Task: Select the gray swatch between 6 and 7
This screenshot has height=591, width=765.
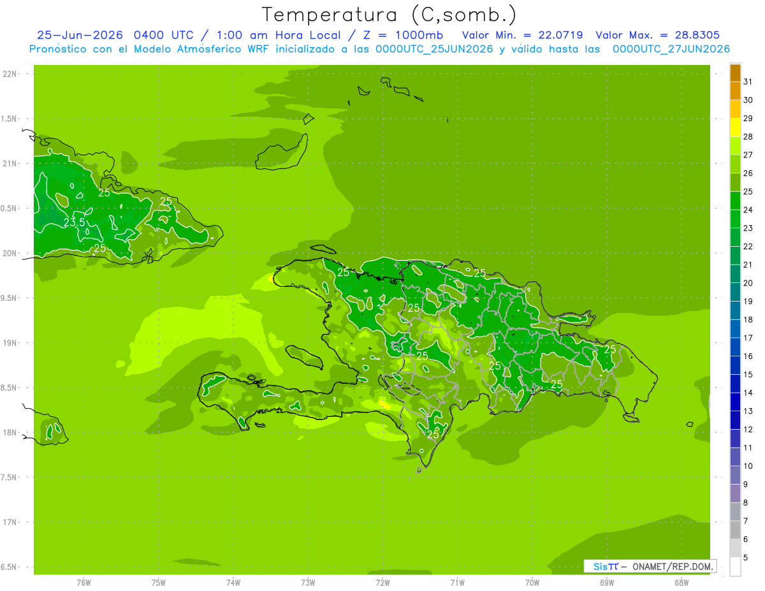Action: pos(735,530)
